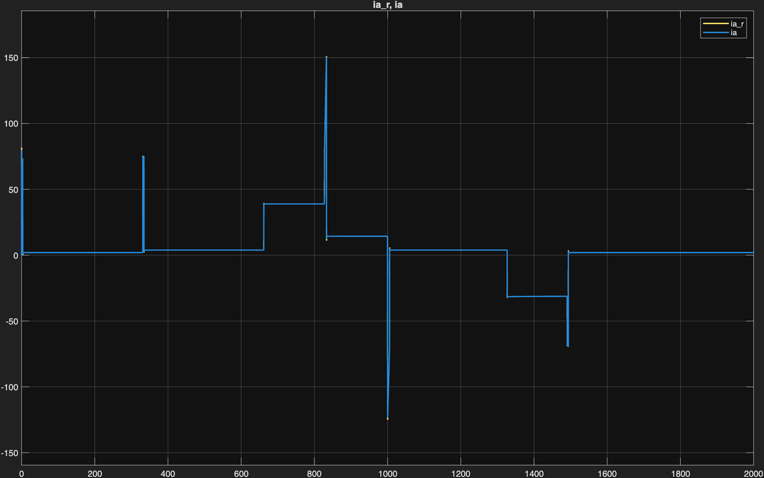Viewport: 764px width, 478px height.
Task: Click the top of the spike near x=330
Action: [143, 157]
